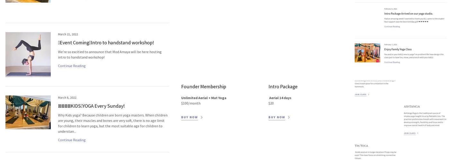
Task: Click the chevron next to Ashtanga Join Class
Action: click(418, 133)
